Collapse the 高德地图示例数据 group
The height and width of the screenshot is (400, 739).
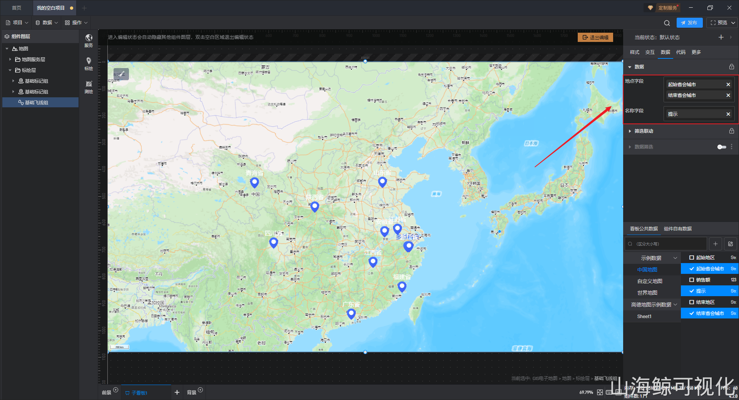[675, 305]
